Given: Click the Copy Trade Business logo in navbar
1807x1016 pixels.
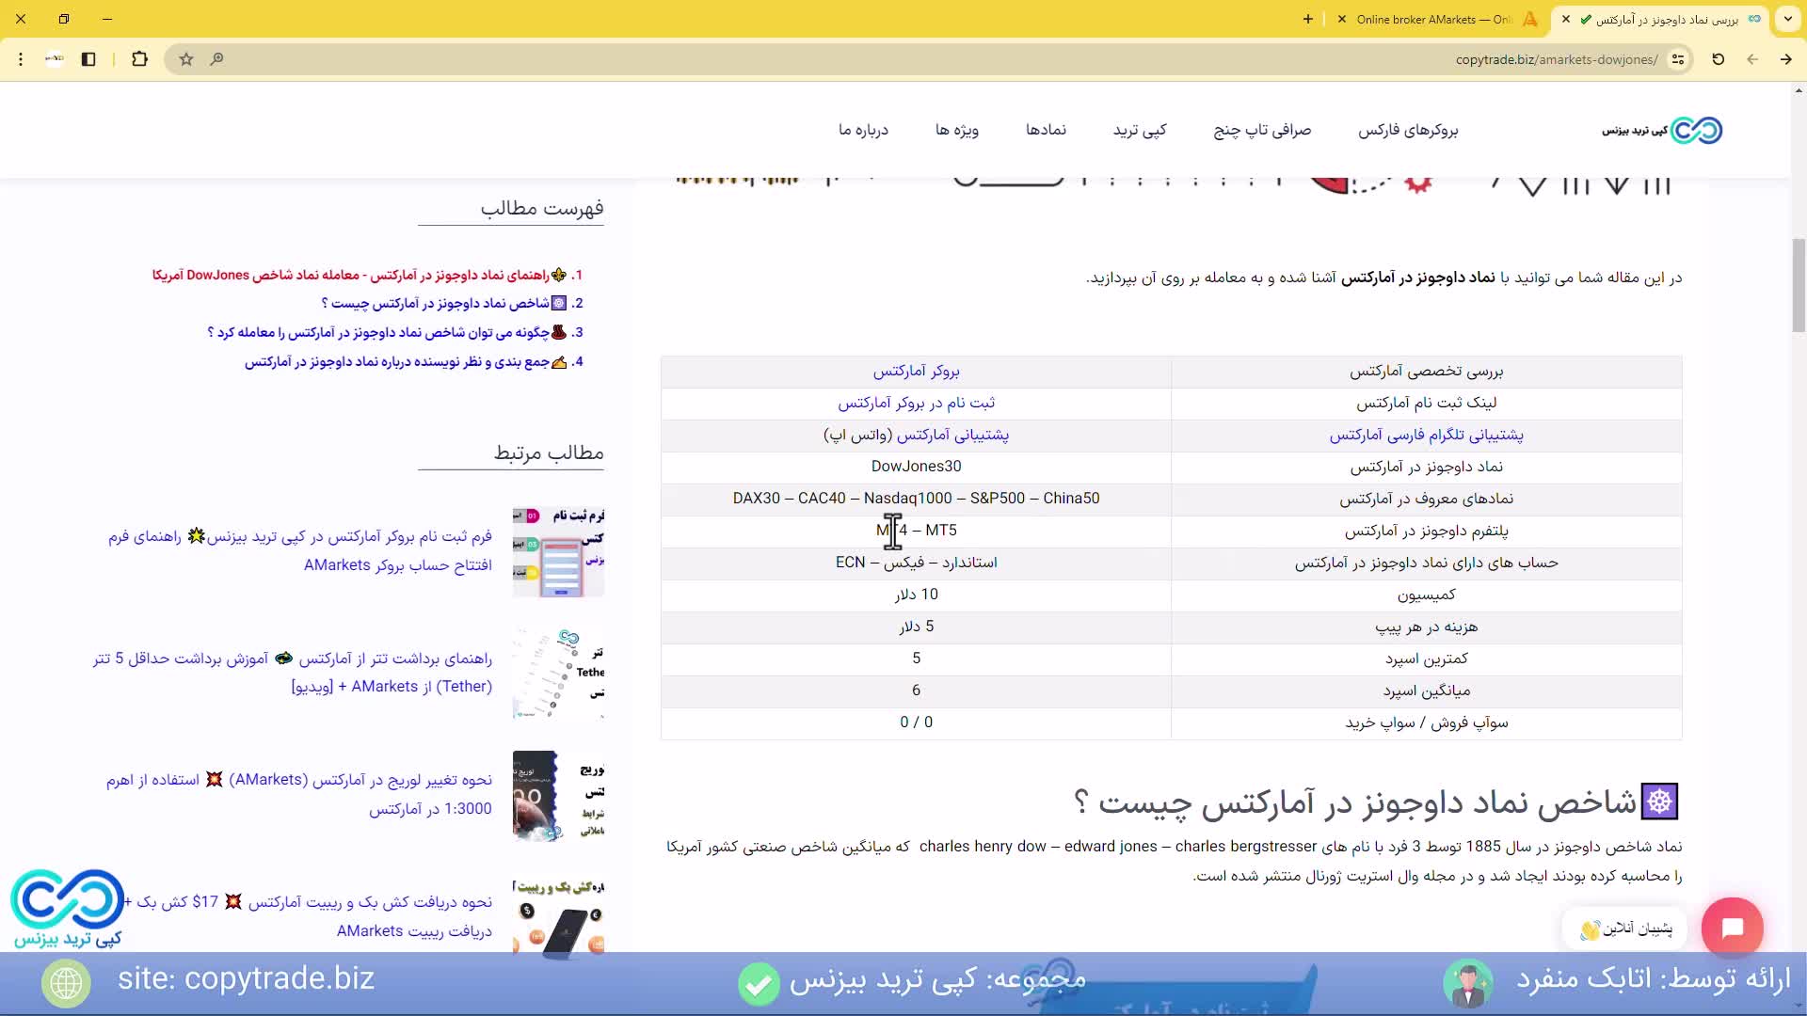Looking at the screenshot, I should click(x=1661, y=131).
